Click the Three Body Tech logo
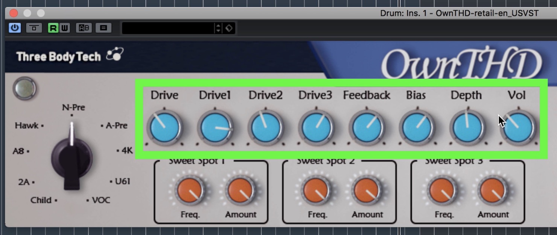The width and height of the screenshot is (557, 235). (70, 56)
